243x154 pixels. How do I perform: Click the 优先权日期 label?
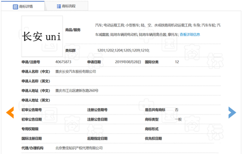point(153,138)
